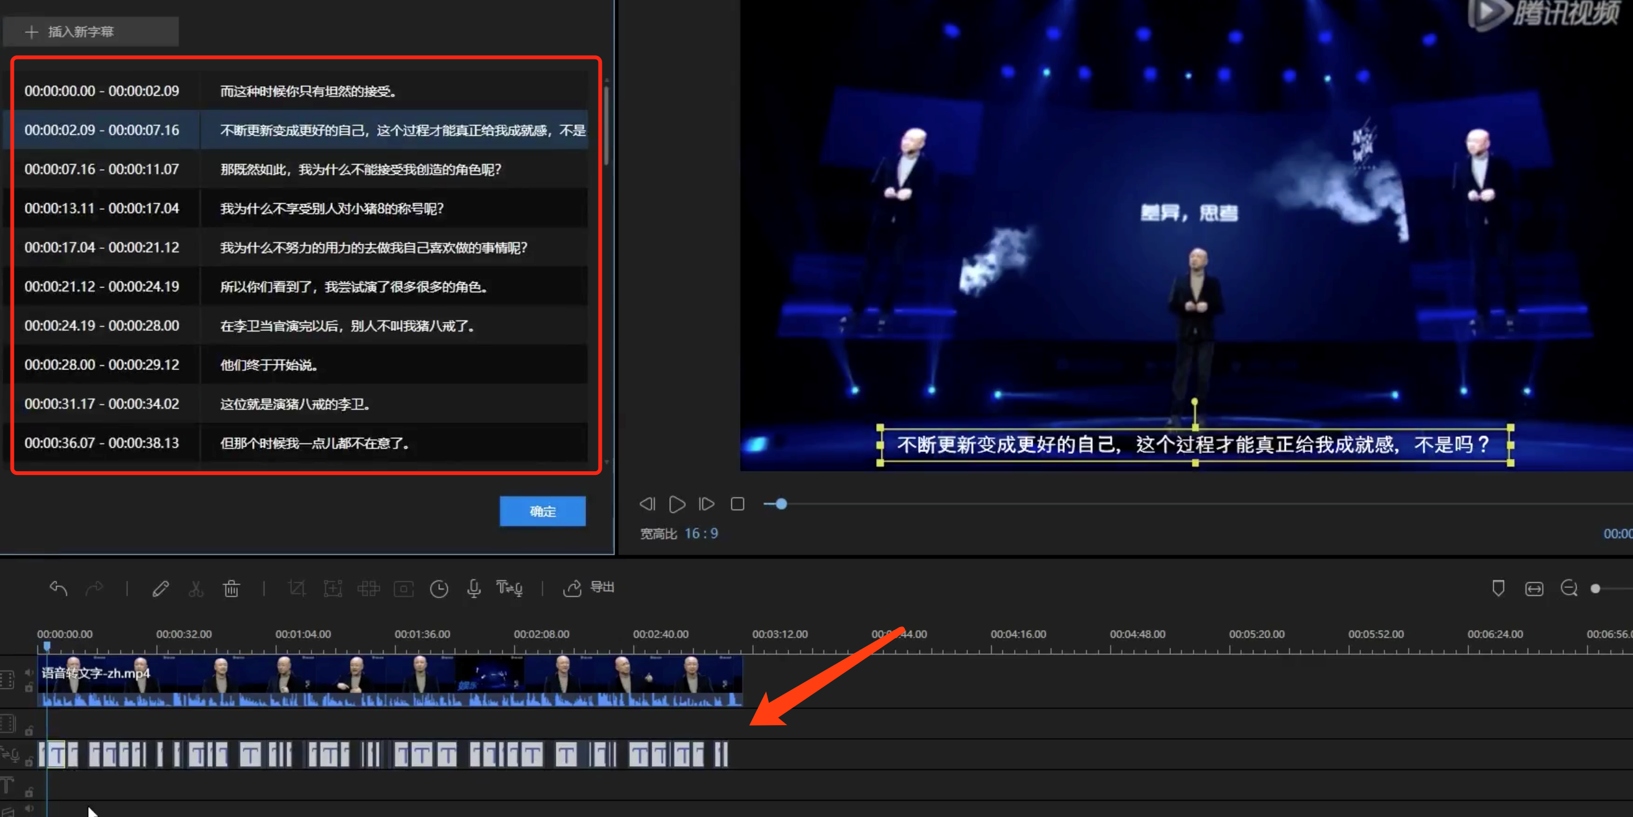Click timestamp 00:00:13.11 - 00:00:17.04
1633x817 pixels.
[101, 208]
